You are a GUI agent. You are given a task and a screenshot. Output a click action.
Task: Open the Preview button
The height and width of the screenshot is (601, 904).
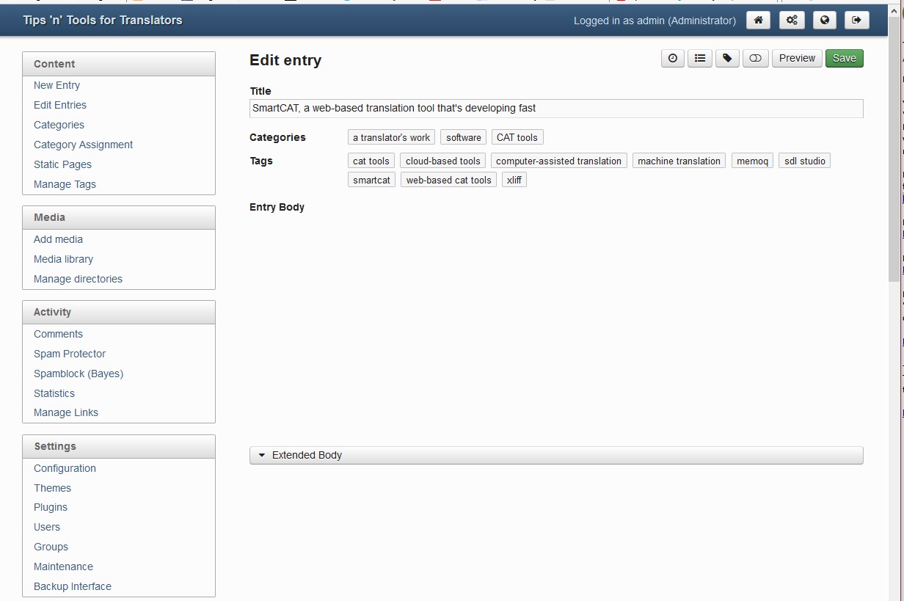click(797, 58)
